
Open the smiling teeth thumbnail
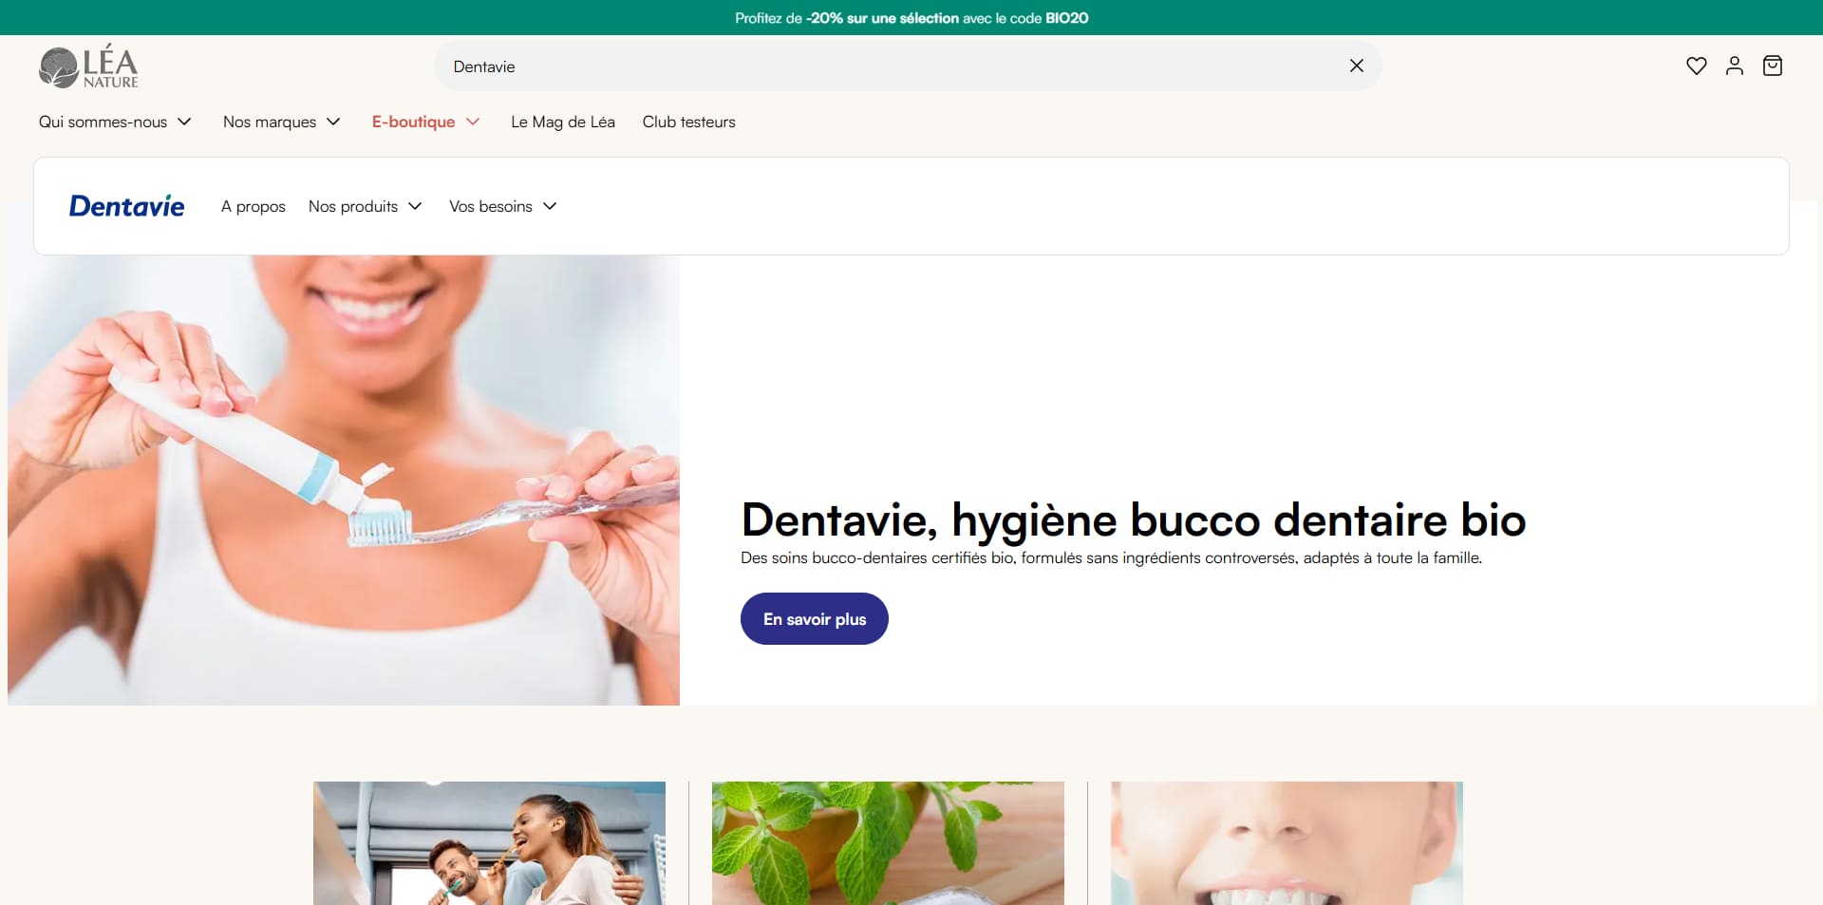pyautogui.click(x=1287, y=843)
